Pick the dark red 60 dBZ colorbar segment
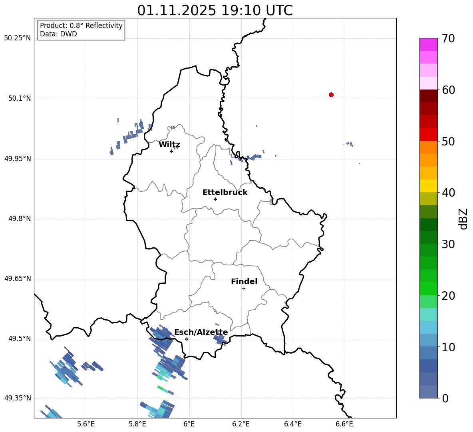Viewport: 473px width, 432px height. pyautogui.click(x=428, y=96)
